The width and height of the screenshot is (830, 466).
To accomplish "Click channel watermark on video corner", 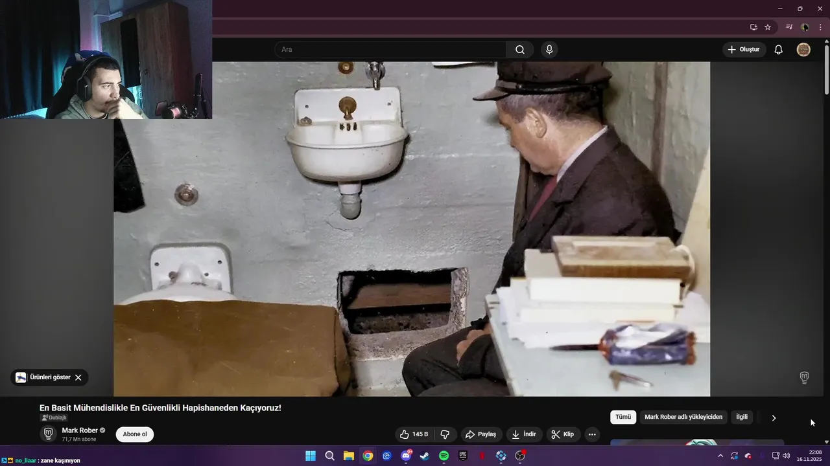I will tap(804, 377).
